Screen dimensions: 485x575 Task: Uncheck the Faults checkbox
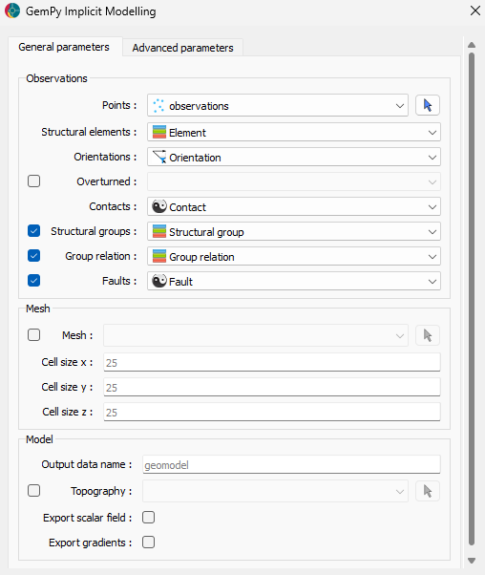(33, 281)
